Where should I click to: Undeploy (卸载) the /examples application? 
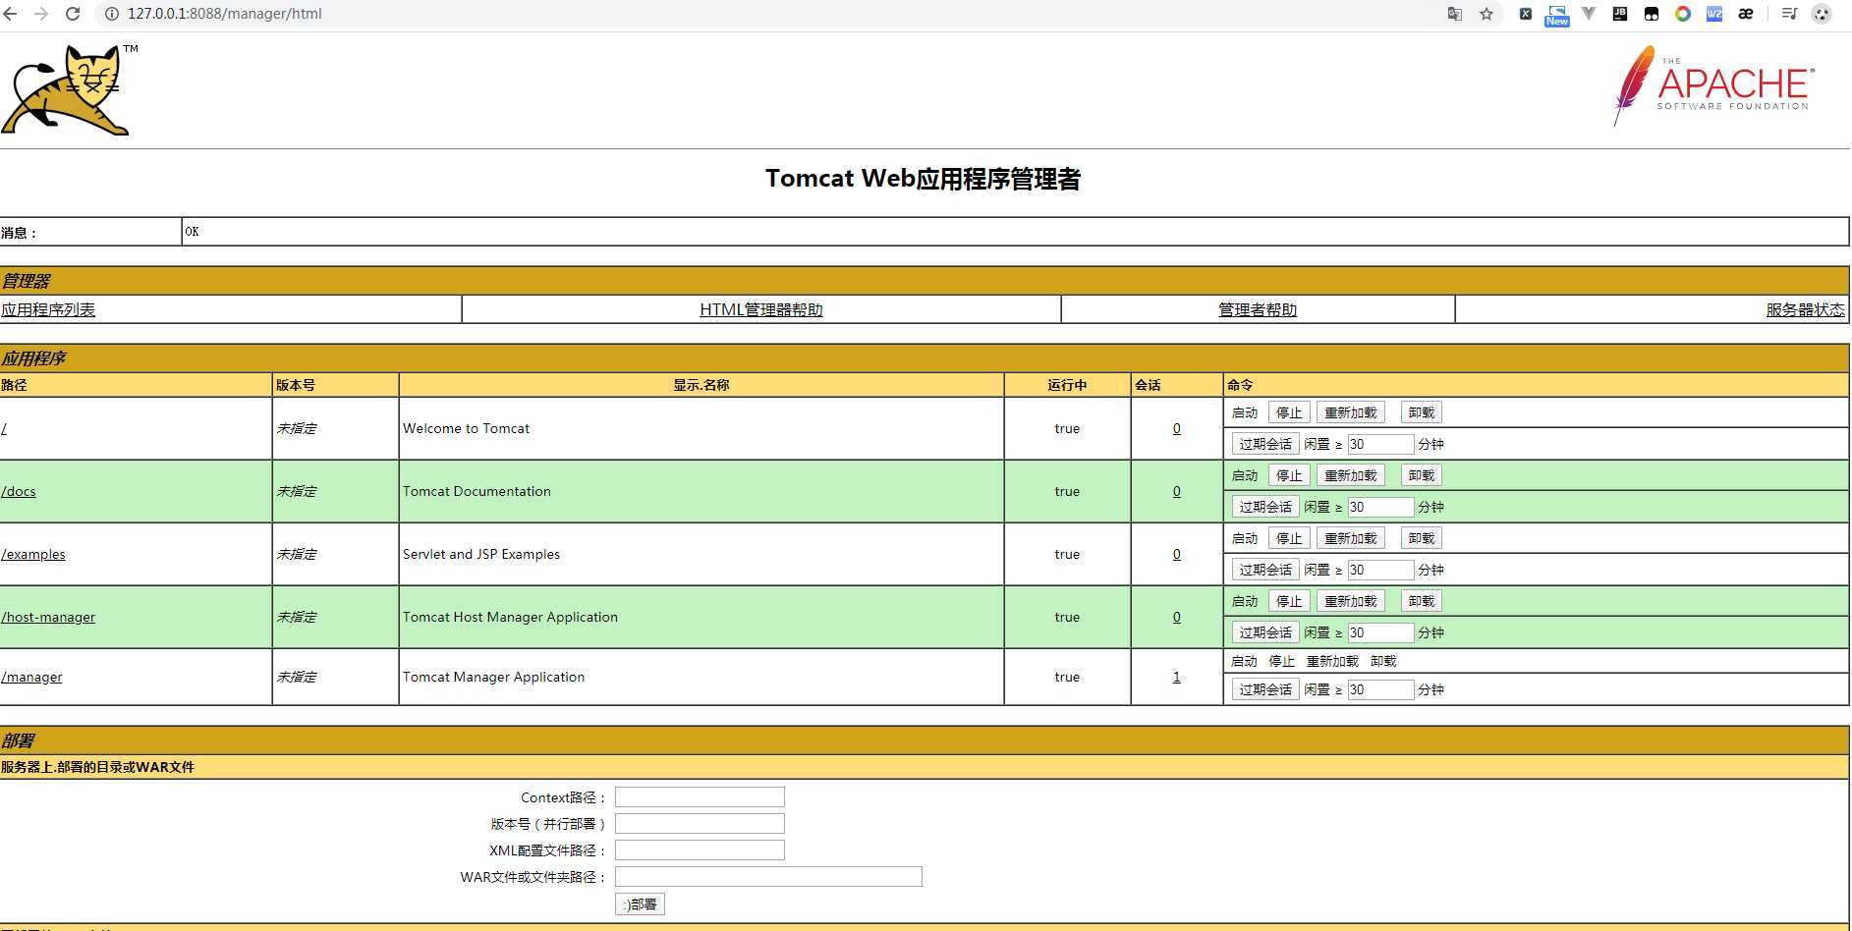pyautogui.click(x=1422, y=538)
